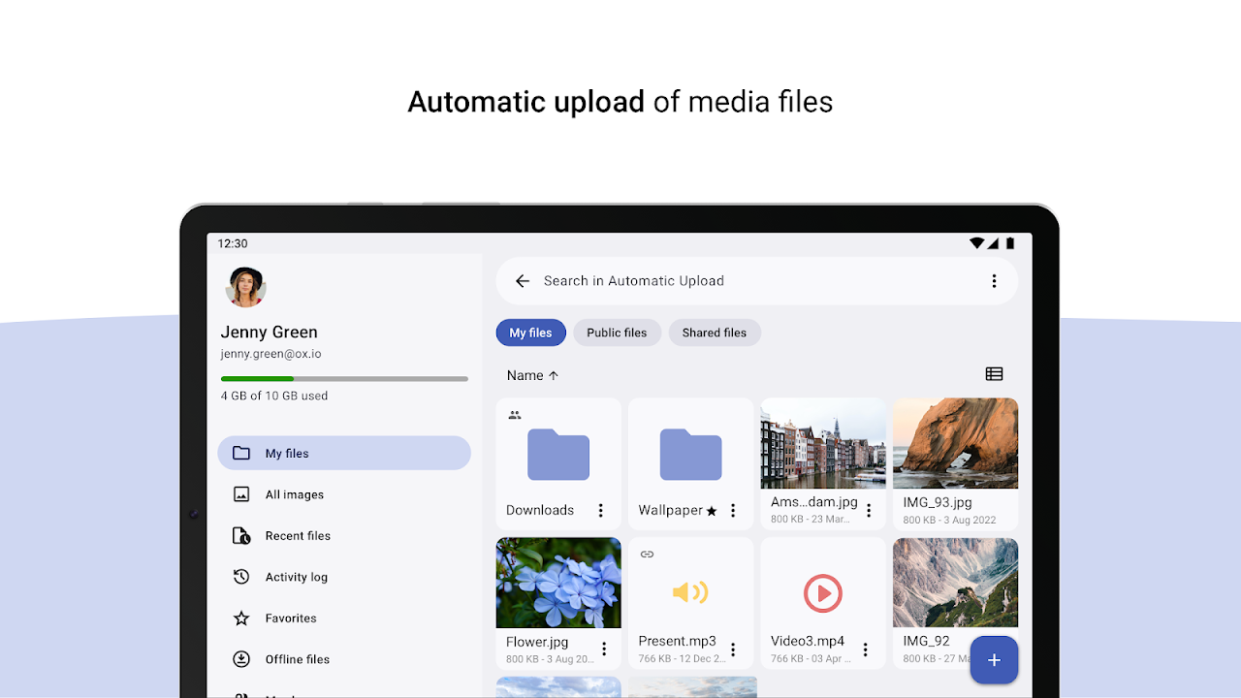Open Downloads folder options menu
The width and height of the screenshot is (1241, 698).
tap(600, 510)
